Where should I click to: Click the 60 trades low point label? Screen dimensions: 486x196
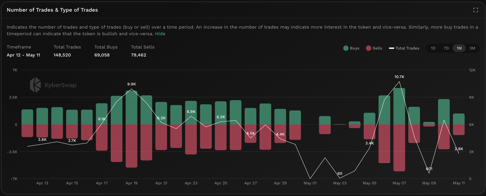(340, 173)
